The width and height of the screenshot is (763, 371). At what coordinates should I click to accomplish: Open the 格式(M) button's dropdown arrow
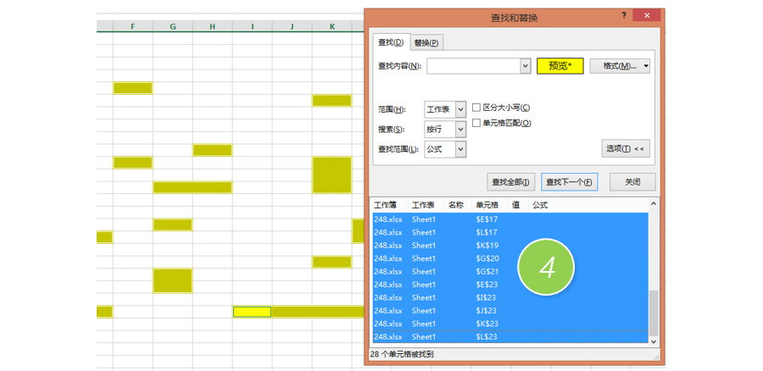click(x=645, y=66)
